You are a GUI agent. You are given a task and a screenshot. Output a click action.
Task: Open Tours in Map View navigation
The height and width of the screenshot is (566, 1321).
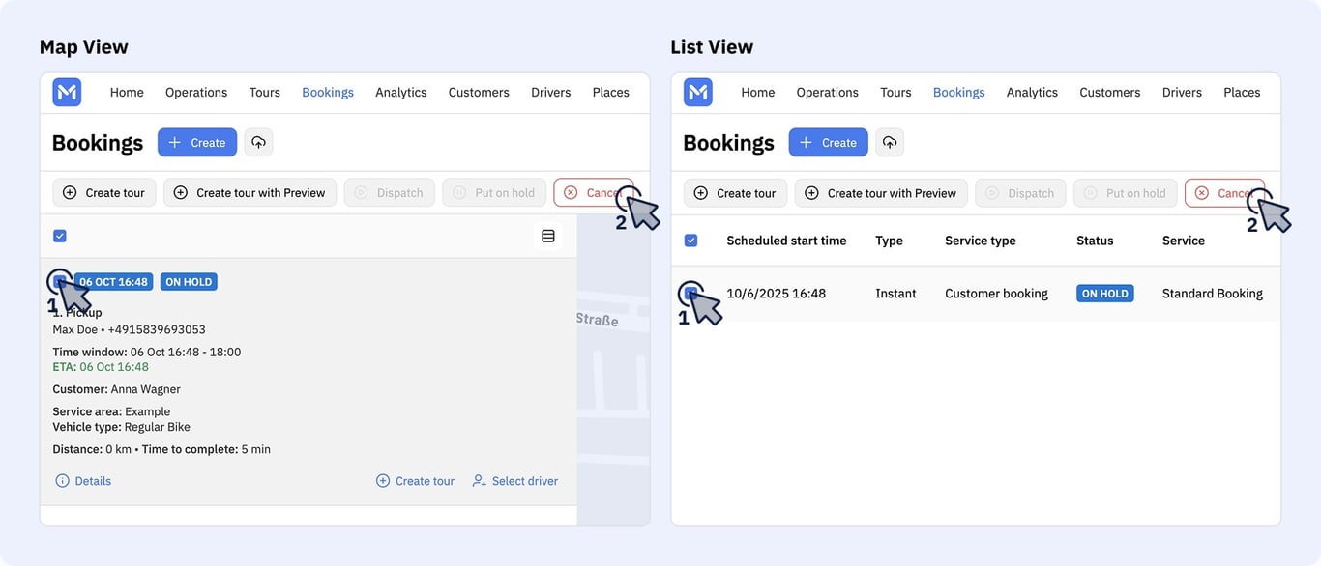(x=265, y=93)
